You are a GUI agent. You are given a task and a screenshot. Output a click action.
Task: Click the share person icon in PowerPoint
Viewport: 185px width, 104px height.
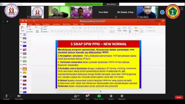(163, 21)
